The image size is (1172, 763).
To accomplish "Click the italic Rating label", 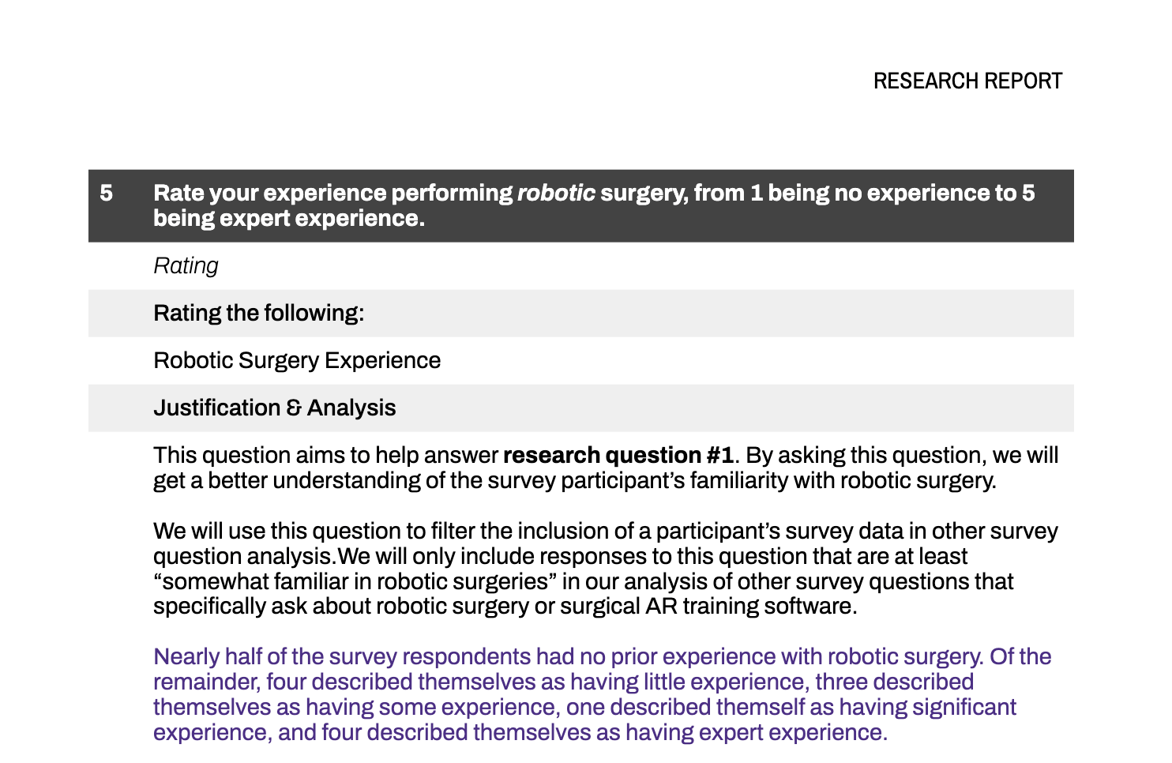I will tap(186, 265).
